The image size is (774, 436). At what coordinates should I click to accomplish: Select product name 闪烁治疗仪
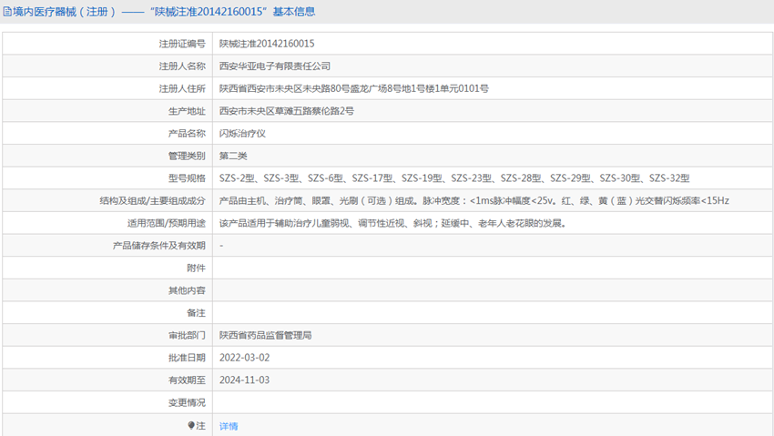[242, 134]
